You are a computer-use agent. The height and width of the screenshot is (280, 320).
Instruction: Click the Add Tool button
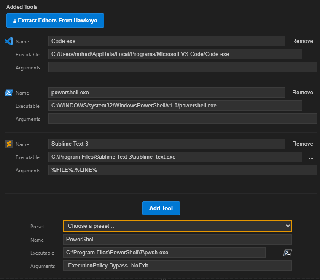161,208
